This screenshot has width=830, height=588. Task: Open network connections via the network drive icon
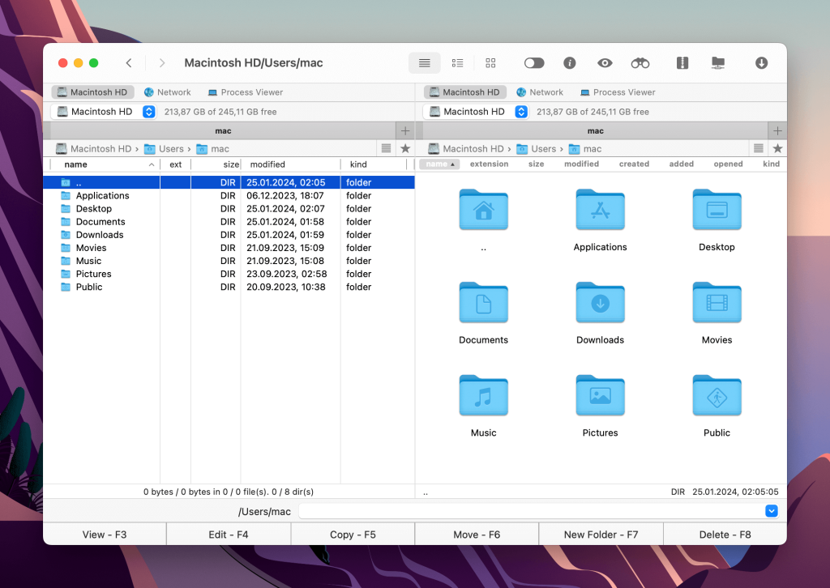(x=717, y=62)
